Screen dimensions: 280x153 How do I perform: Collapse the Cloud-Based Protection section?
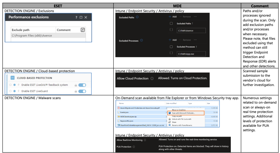click(x=13, y=78)
